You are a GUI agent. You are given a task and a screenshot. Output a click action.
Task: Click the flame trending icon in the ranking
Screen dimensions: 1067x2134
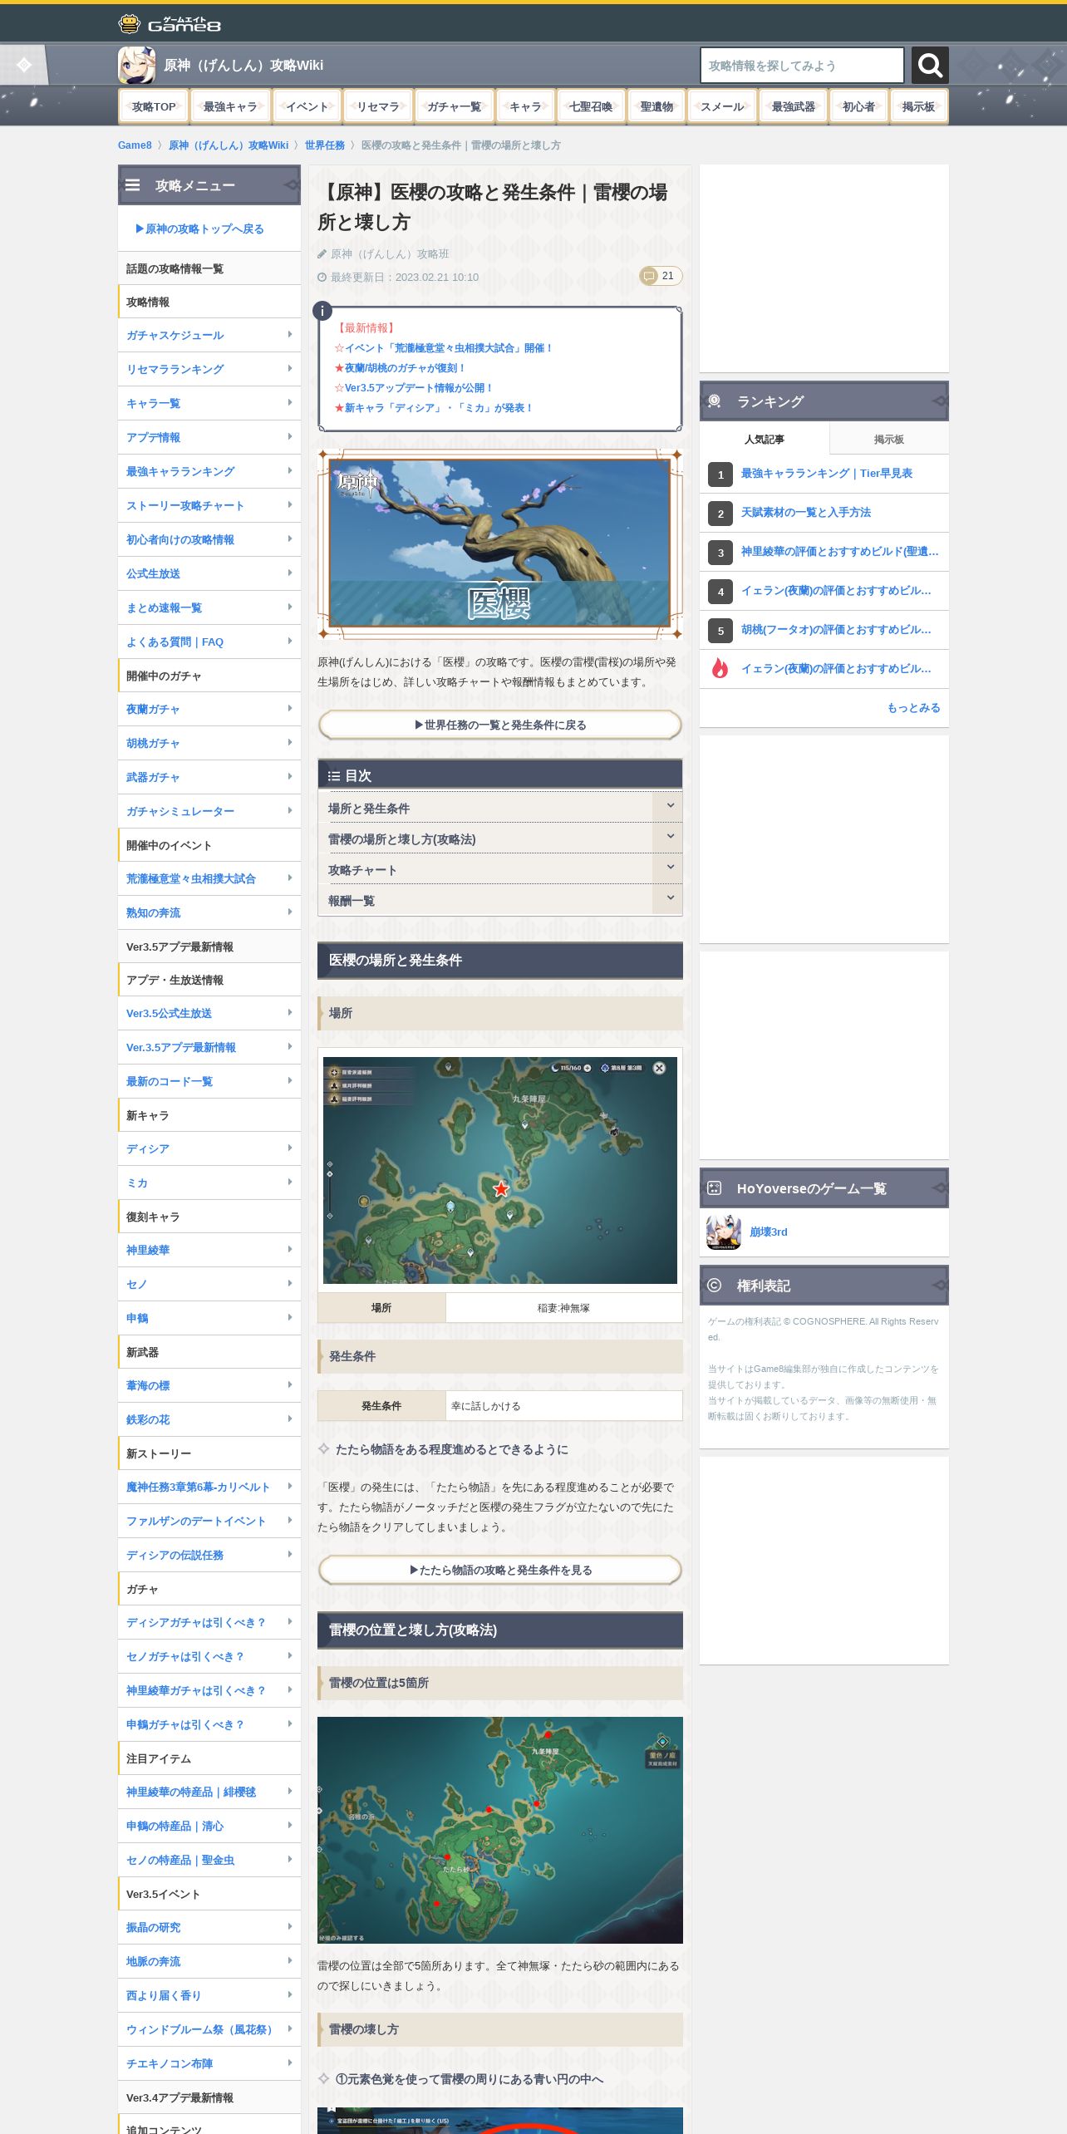pyautogui.click(x=720, y=668)
